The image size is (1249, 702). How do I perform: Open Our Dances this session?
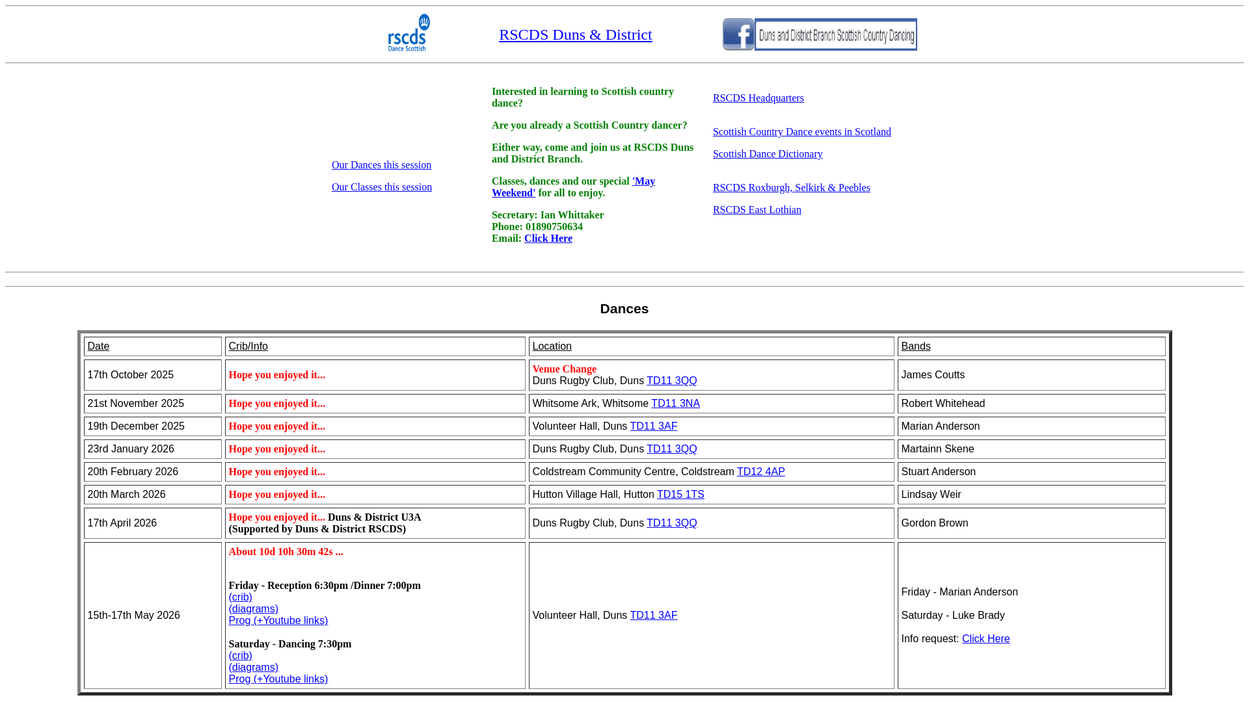pos(381,165)
